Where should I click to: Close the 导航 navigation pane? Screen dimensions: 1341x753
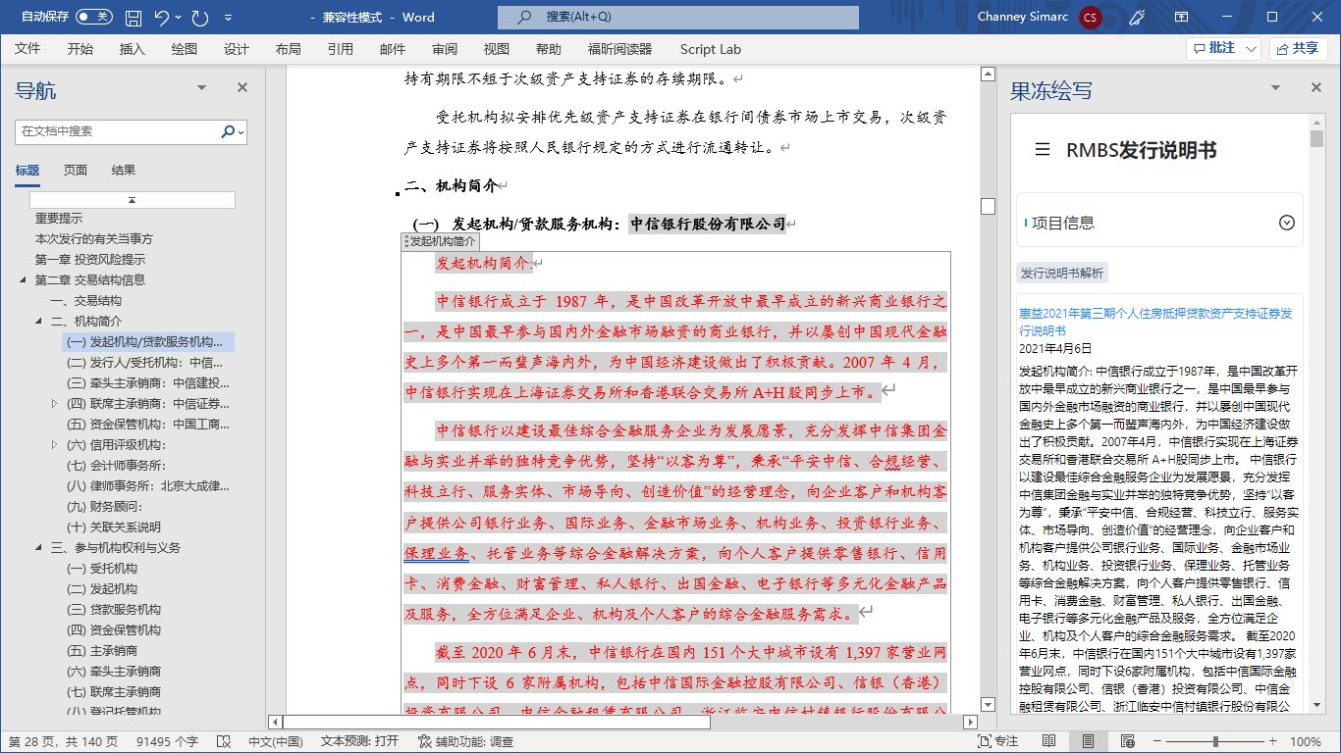[x=242, y=88]
